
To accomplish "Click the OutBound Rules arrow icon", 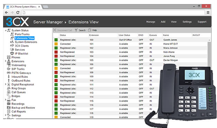I will click(x=9, y=81).
